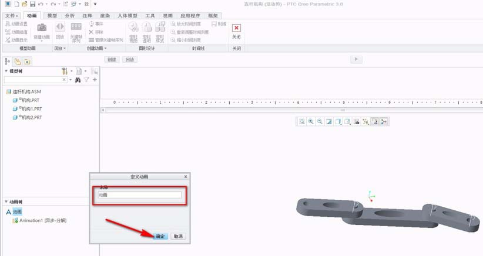Click the Undo arrow icon
This screenshot has height=256, width=483.
click(x=41, y=4)
